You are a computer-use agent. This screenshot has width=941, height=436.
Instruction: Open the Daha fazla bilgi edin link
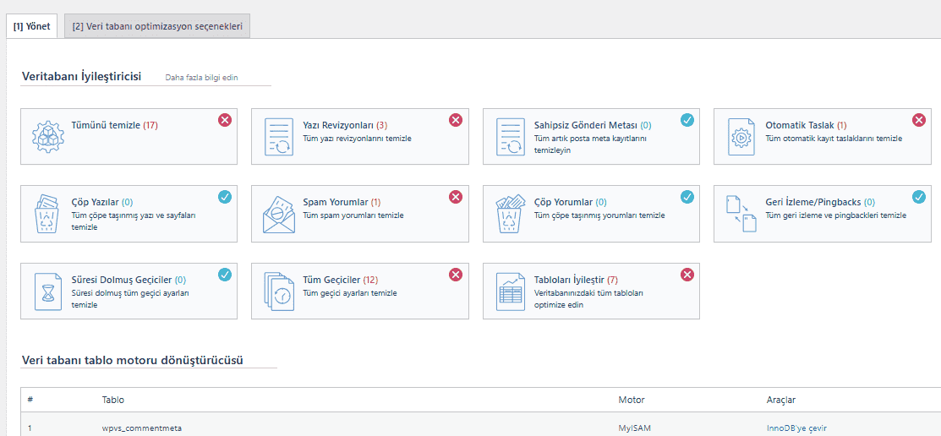pos(201,78)
